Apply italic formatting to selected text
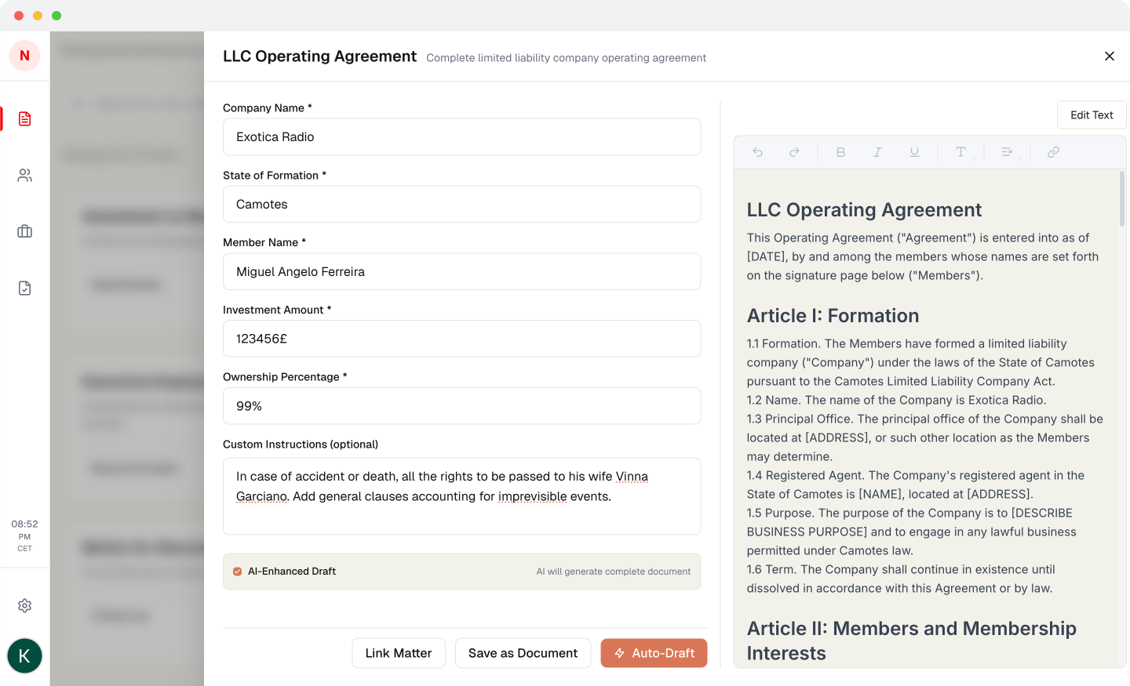 tap(877, 151)
